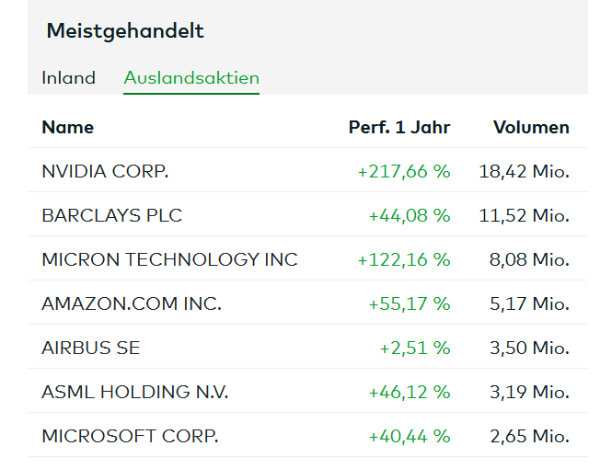Click the MICROSOFT CORP. stock link
Viewport: 600px width, 469px height.
click(130, 436)
